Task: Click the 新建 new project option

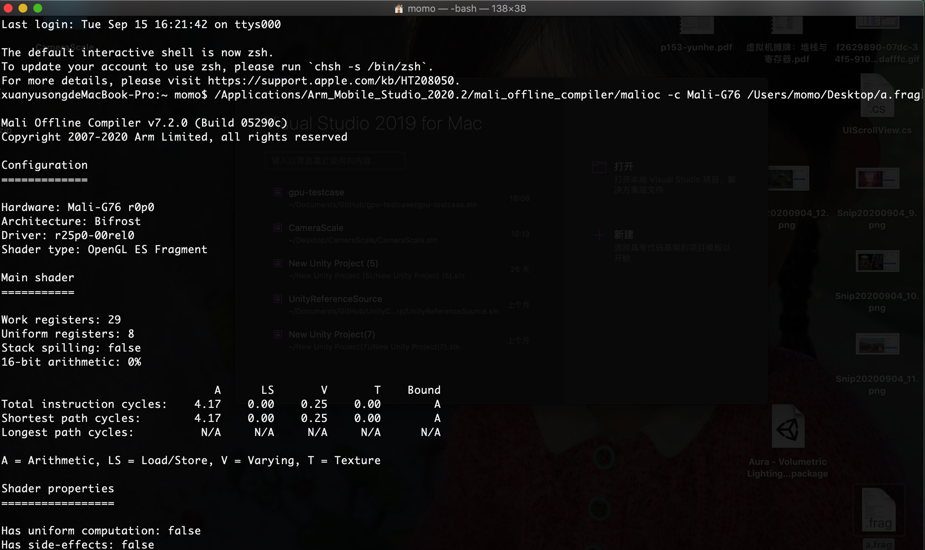Action: [x=623, y=235]
